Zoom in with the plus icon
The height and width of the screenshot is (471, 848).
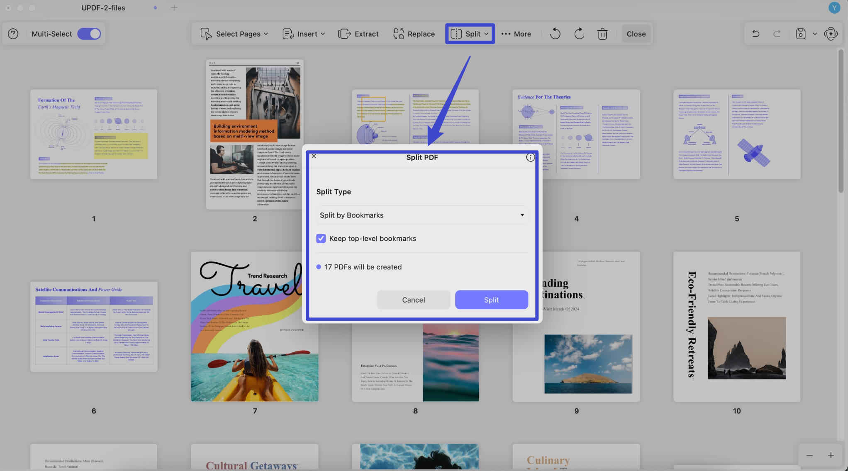(x=831, y=455)
